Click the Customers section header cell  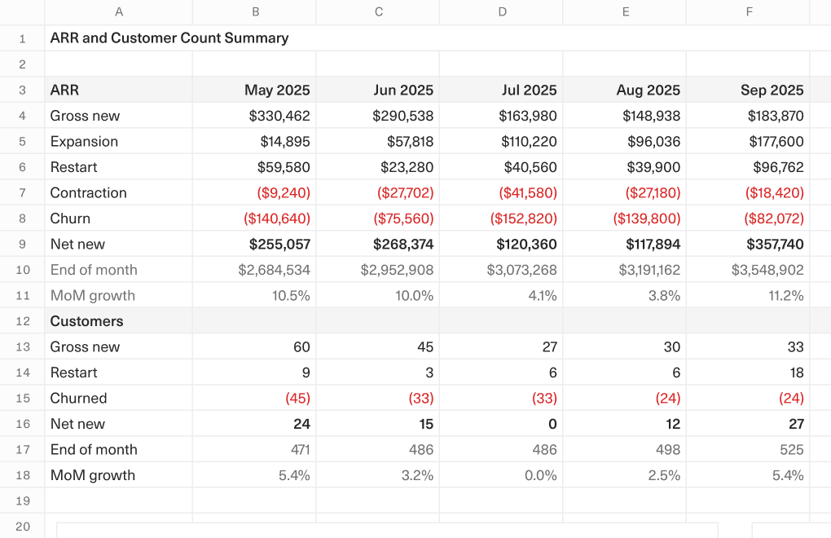click(119, 321)
